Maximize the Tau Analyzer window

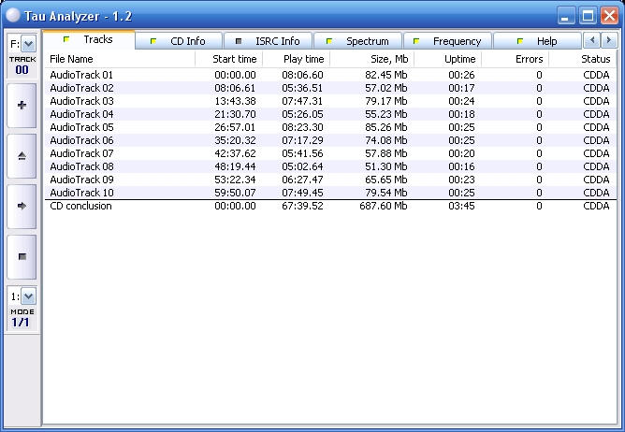tap(588, 15)
